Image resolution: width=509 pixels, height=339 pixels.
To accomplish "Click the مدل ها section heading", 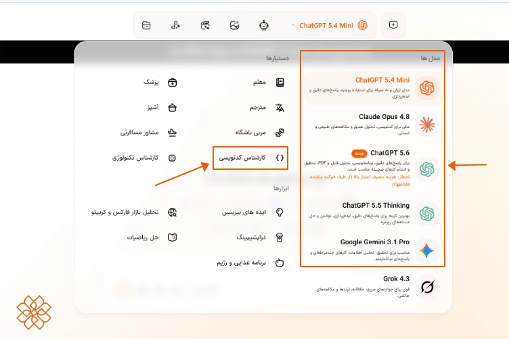I will [x=430, y=58].
